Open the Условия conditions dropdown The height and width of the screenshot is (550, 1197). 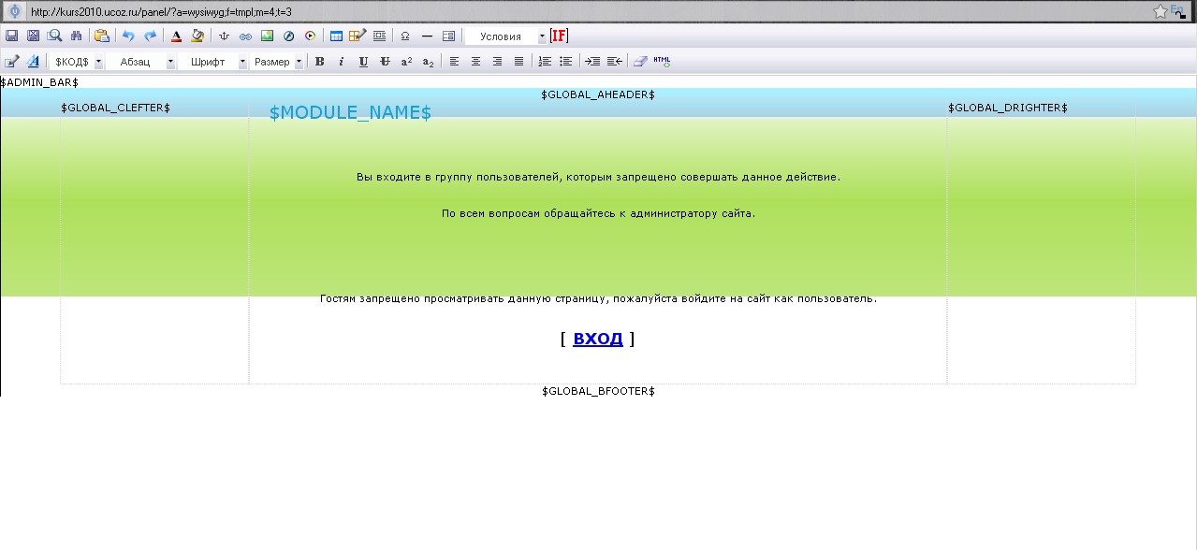pyautogui.click(x=506, y=36)
